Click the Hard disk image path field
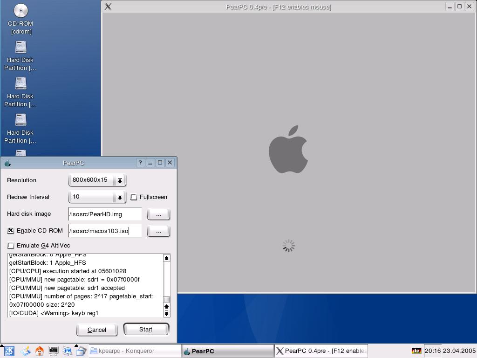Image resolution: width=477 pixels, height=358 pixels. (x=105, y=214)
